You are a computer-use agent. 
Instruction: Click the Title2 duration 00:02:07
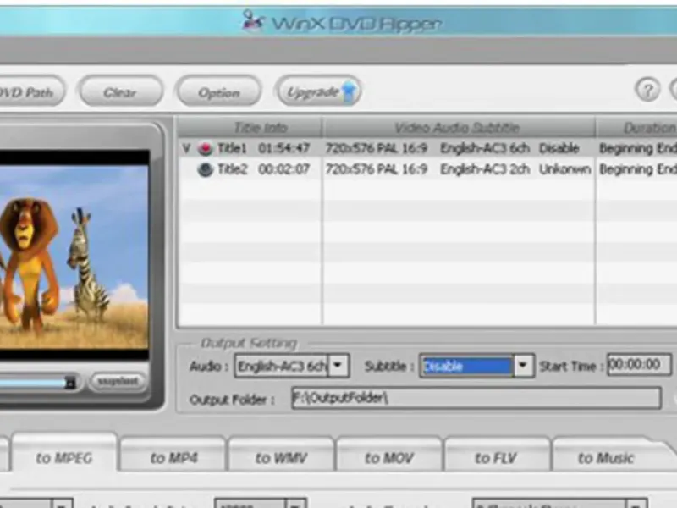(x=284, y=169)
